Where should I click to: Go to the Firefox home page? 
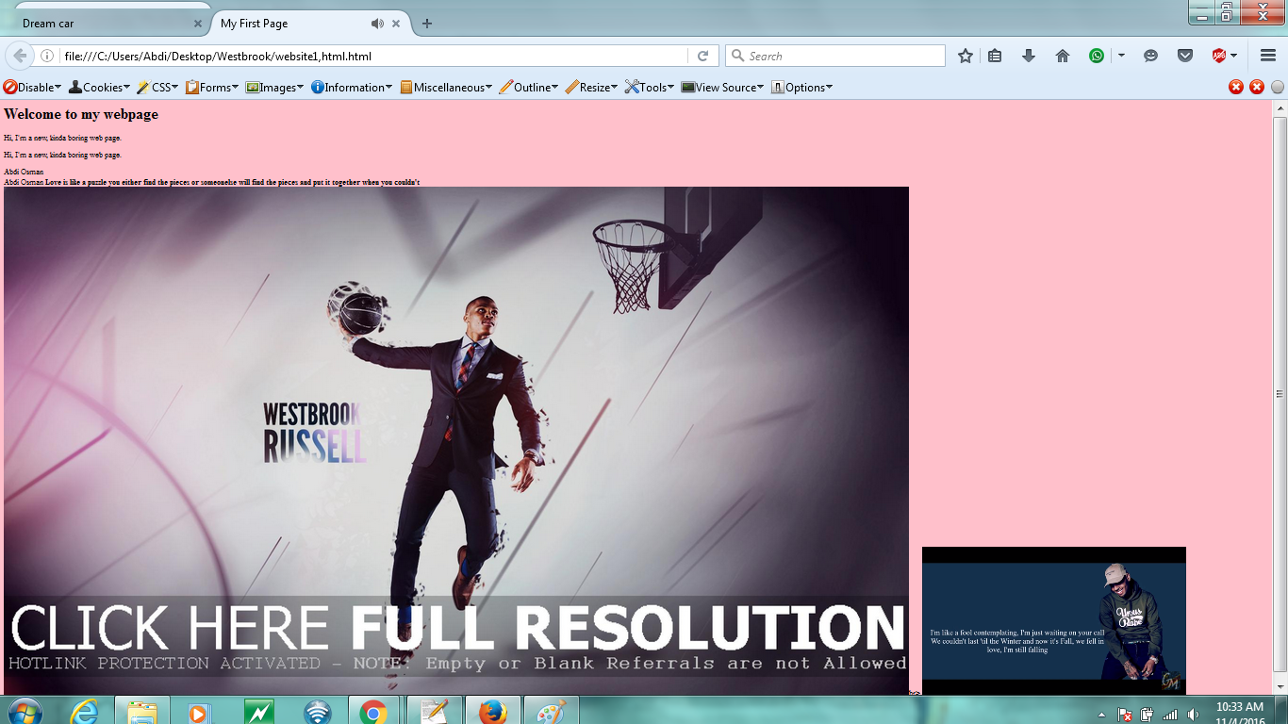pos(1063,57)
